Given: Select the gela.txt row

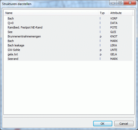Looking at the screenshot, I should 70,54.
